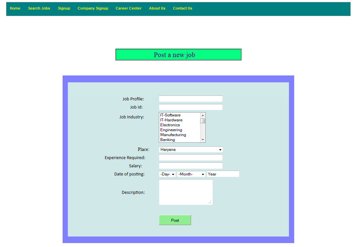Screen dimensions: 363x247
Task: Open the Search Jobs page
Action: tap(39, 8)
